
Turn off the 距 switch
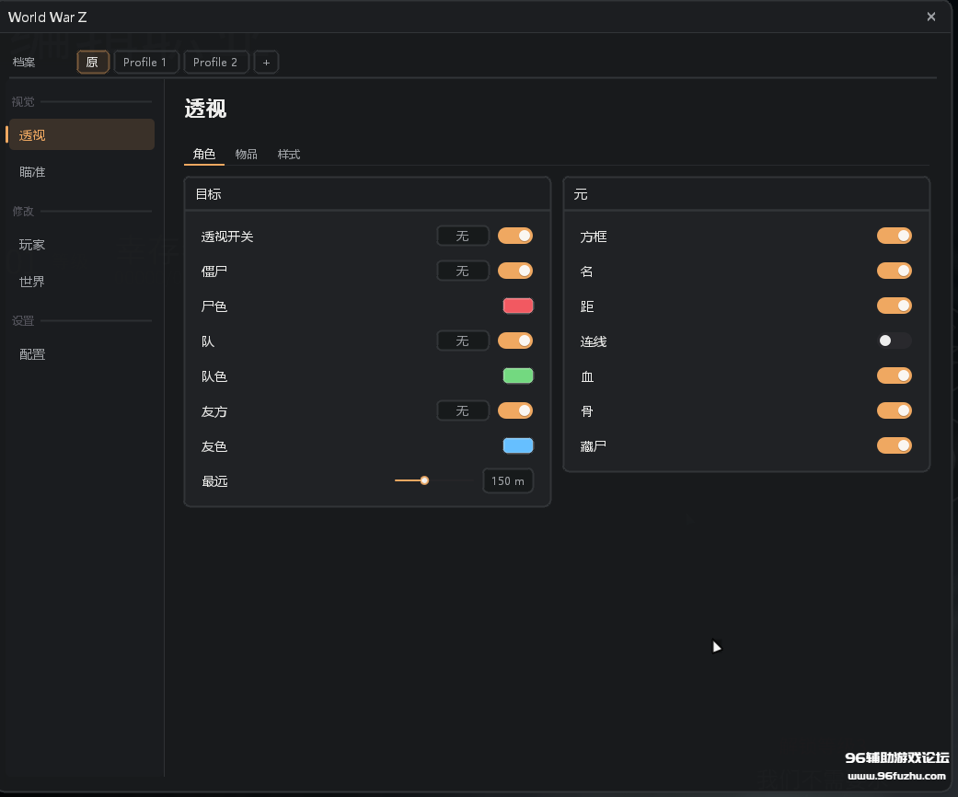pos(894,306)
